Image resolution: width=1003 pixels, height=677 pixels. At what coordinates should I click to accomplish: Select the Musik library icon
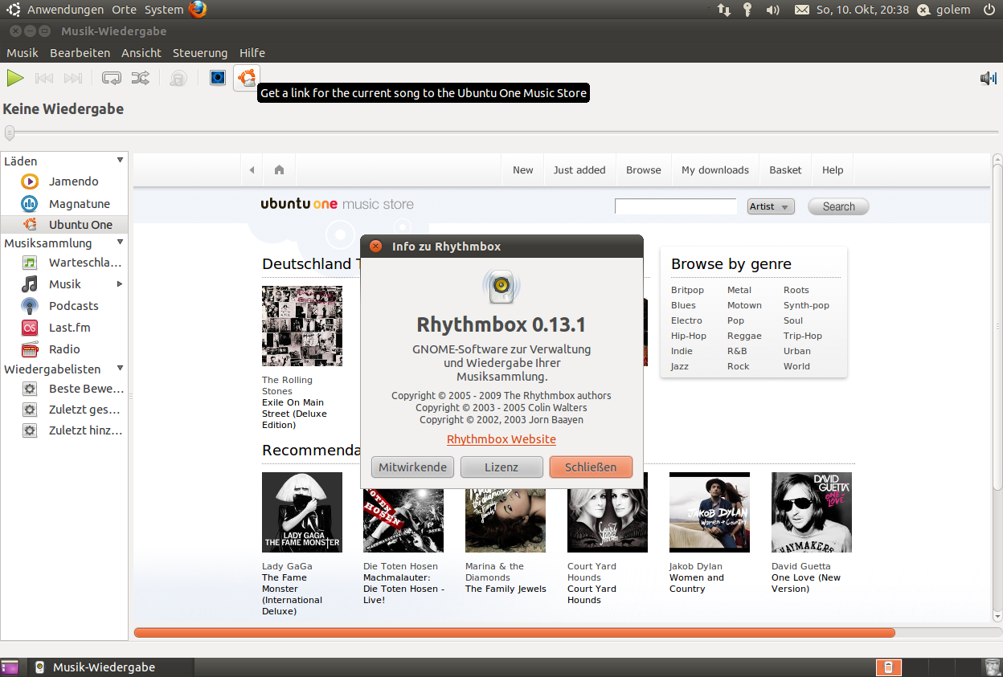click(x=30, y=284)
